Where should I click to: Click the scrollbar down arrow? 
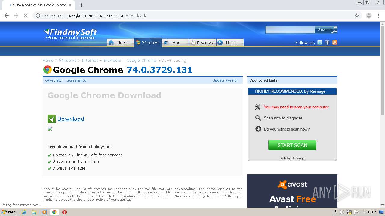click(383, 205)
